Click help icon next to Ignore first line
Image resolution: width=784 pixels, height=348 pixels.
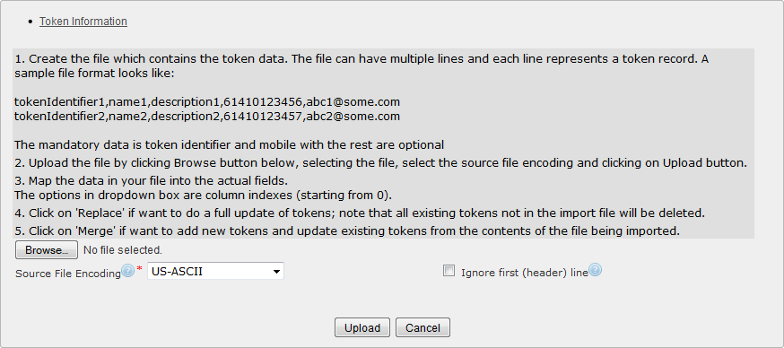click(x=595, y=271)
